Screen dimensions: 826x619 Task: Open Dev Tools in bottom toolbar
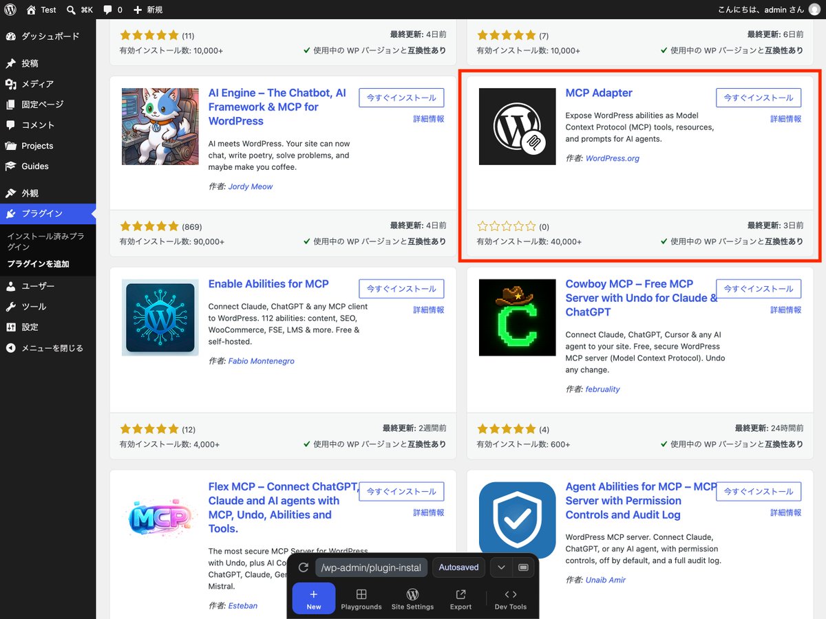(x=511, y=599)
